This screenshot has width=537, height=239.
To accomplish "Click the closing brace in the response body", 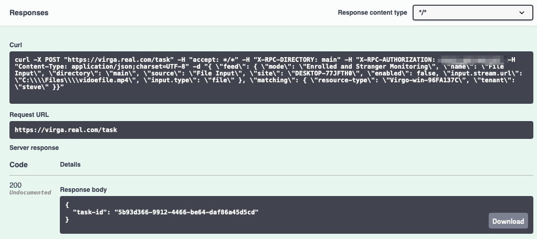I will pos(68,220).
